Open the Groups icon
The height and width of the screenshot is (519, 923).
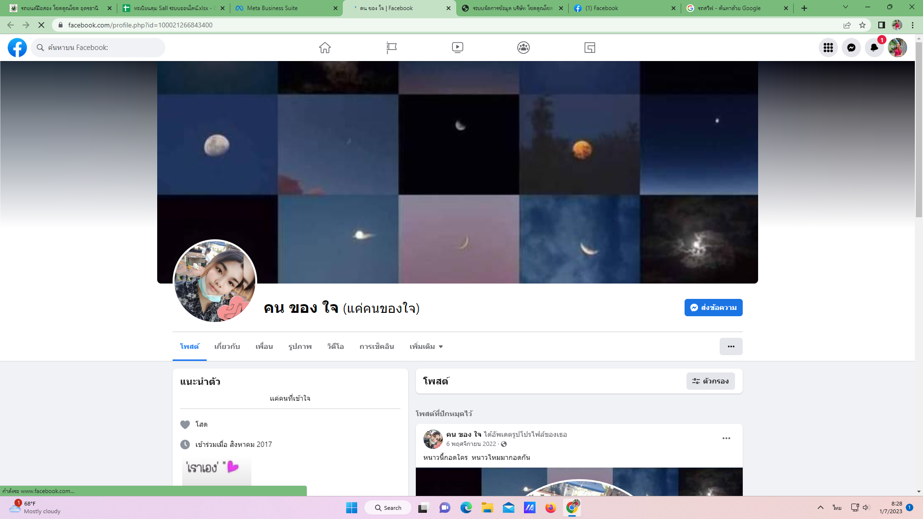click(x=524, y=48)
